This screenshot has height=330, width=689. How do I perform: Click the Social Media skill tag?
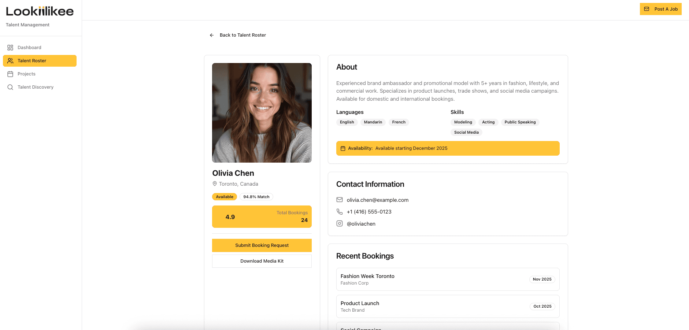coord(466,133)
